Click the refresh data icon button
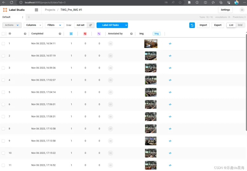 pyautogui.click(x=192, y=25)
